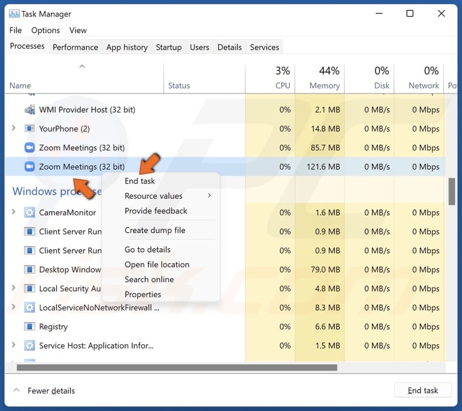The width and height of the screenshot is (462, 411).
Task: Click the Fewer details link
Action: point(51,391)
